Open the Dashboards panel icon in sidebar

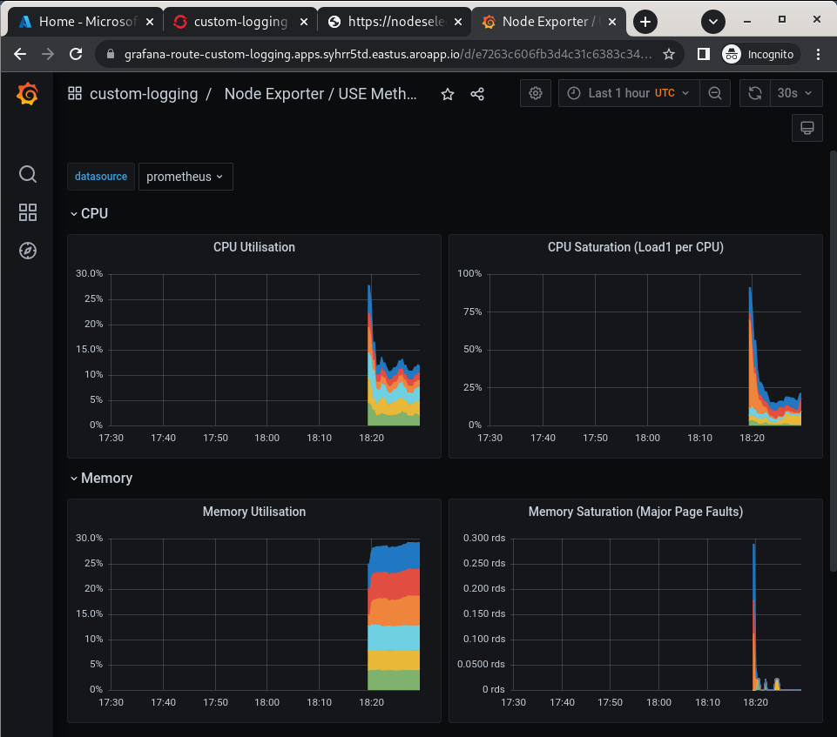[27, 211]
